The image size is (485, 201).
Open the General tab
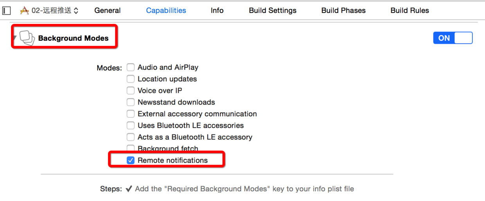[108, 11]
